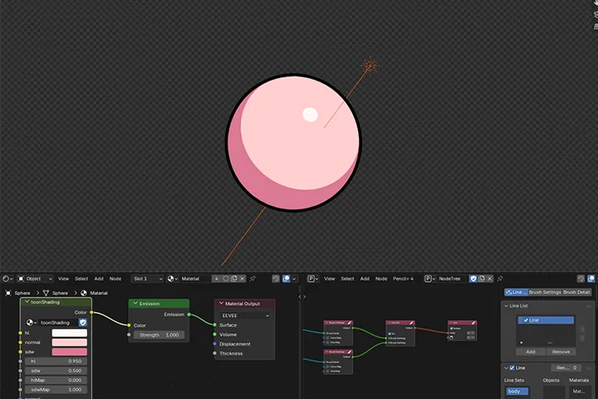Duplicate the NodeTree datablock
The width and height of the screenshot is (598, 399).
482,278
